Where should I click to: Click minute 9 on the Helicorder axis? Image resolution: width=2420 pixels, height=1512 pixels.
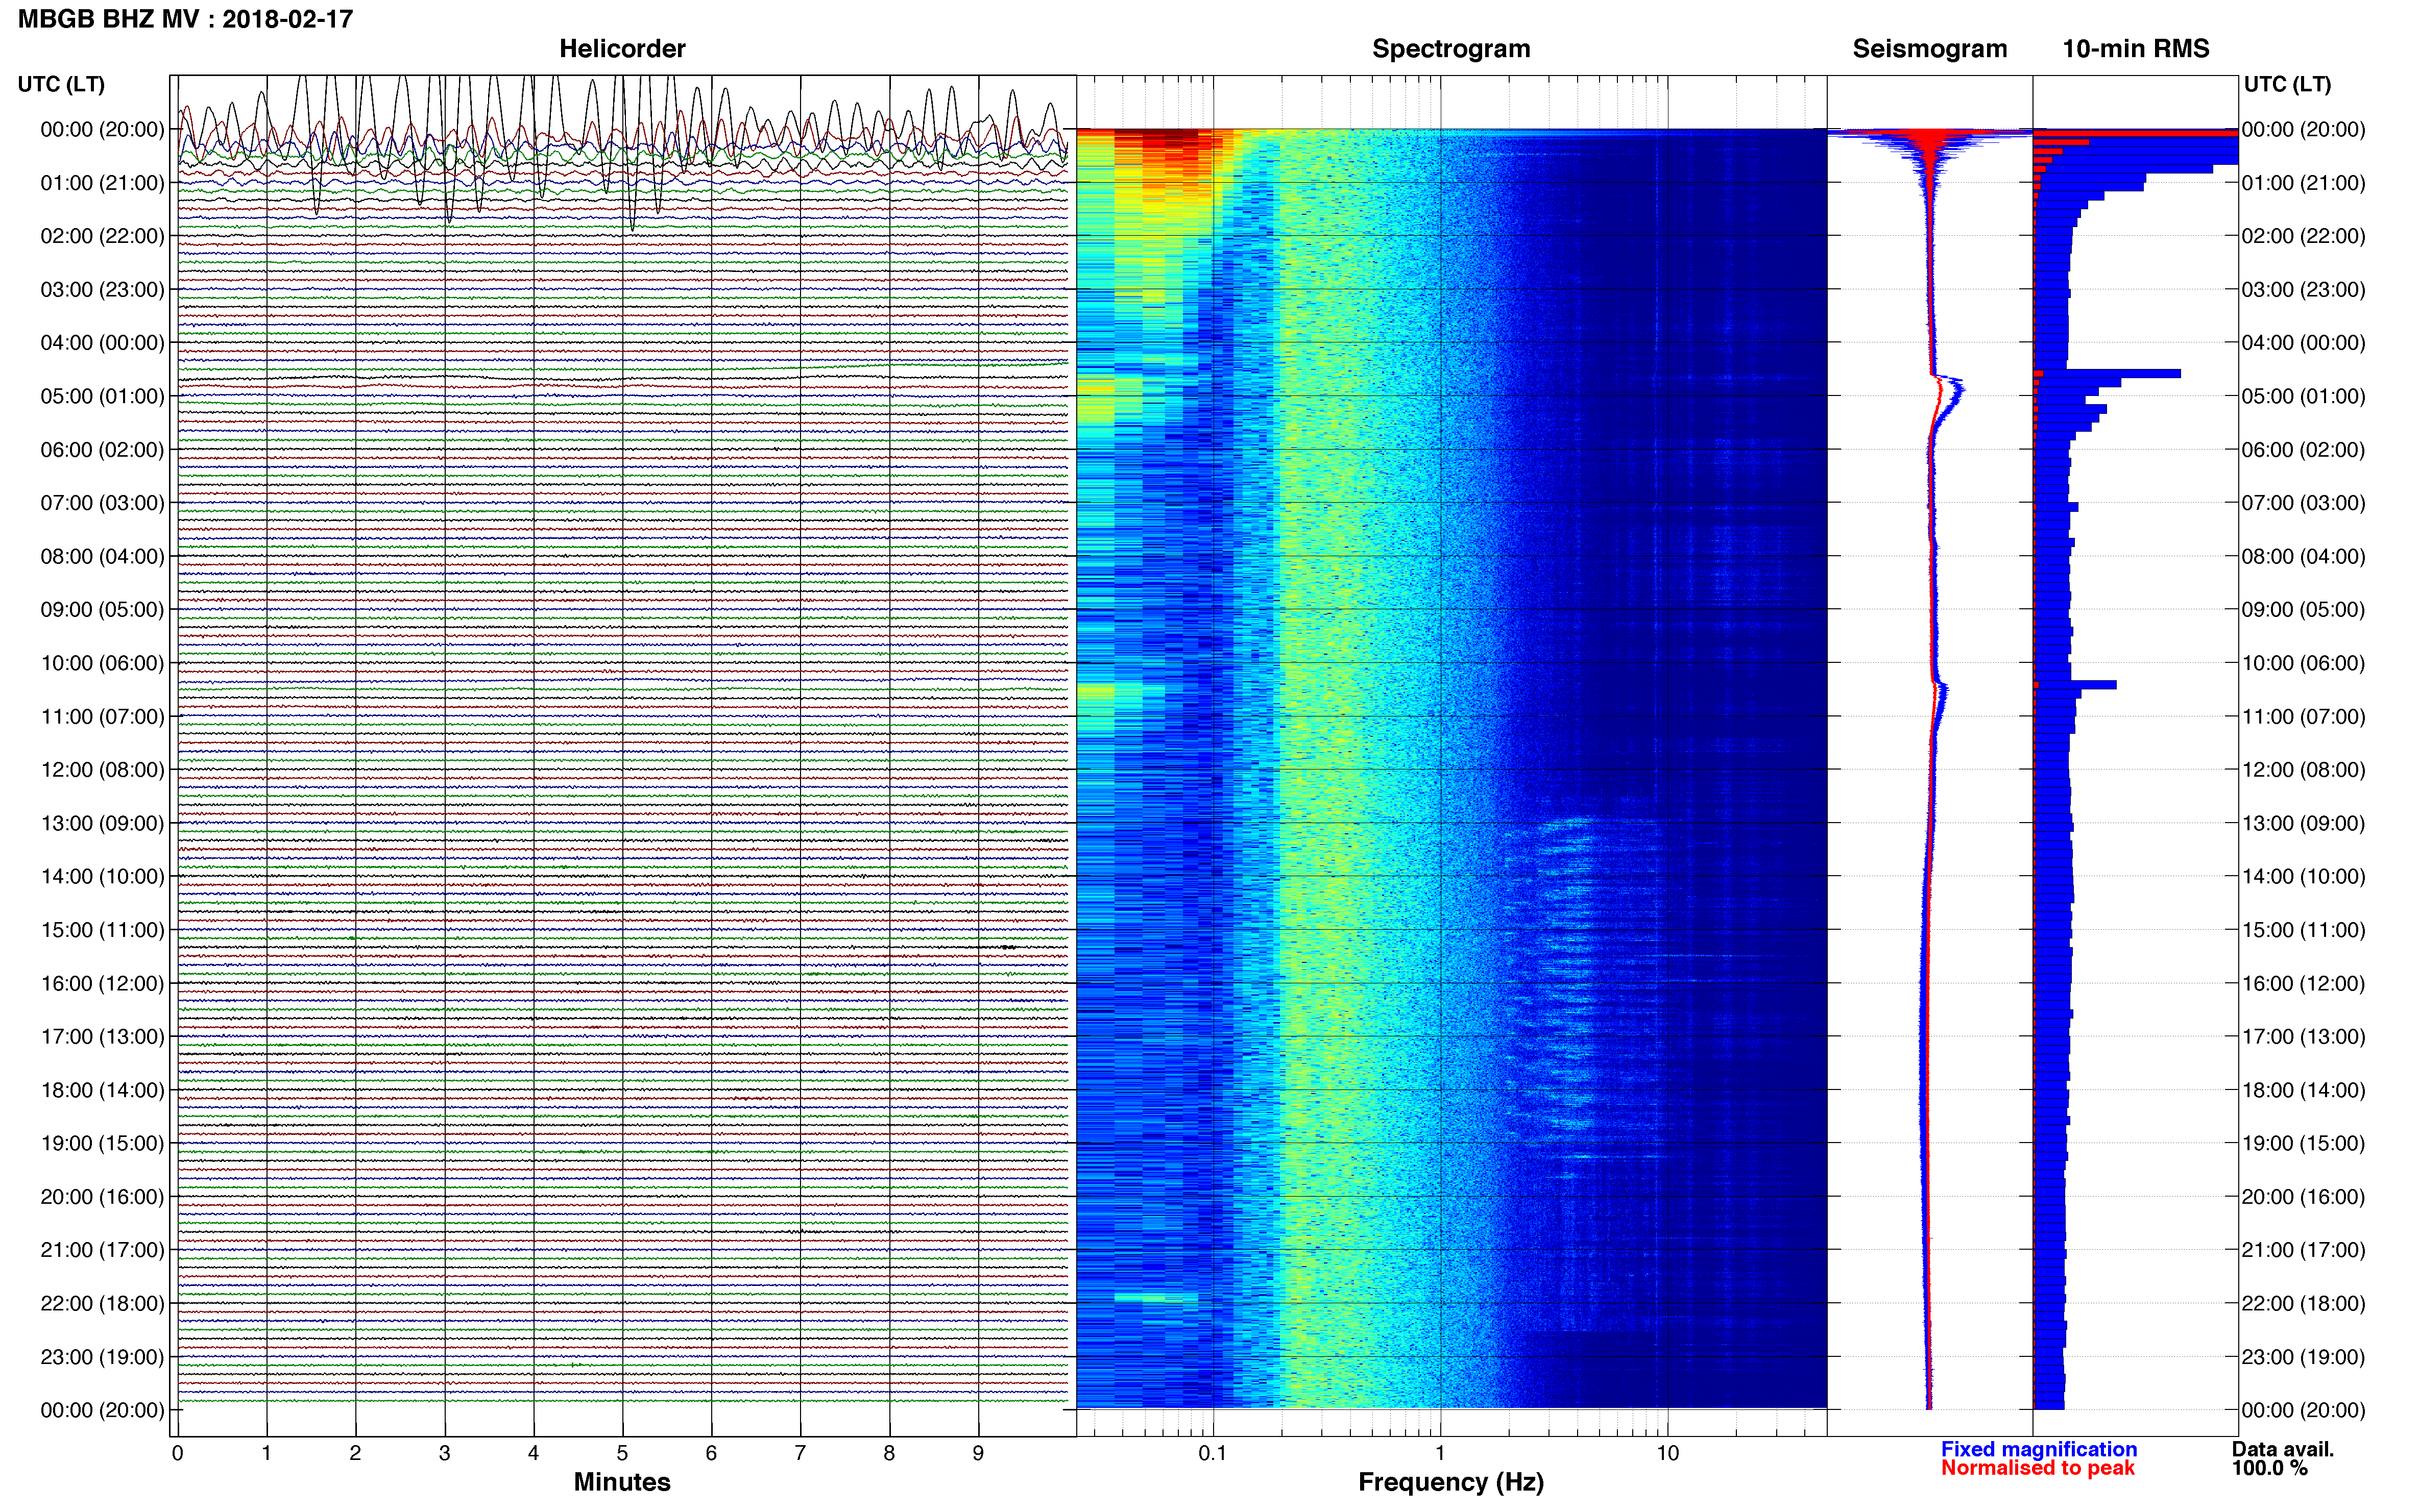978,1453
